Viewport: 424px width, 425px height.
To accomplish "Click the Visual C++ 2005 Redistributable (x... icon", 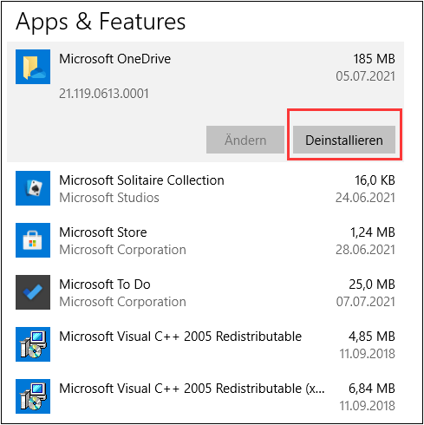I will [33, 396].
